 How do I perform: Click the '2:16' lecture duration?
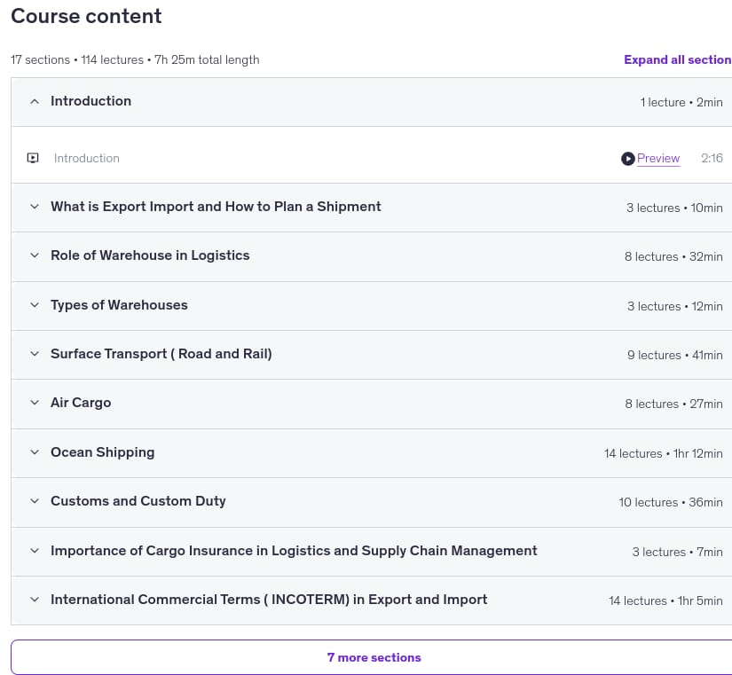(x=712, y=158)
